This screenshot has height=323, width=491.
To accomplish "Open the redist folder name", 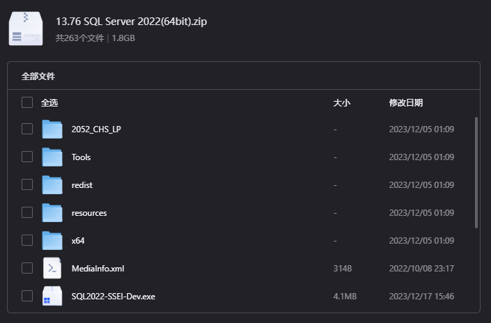I will tap(82, 185).
